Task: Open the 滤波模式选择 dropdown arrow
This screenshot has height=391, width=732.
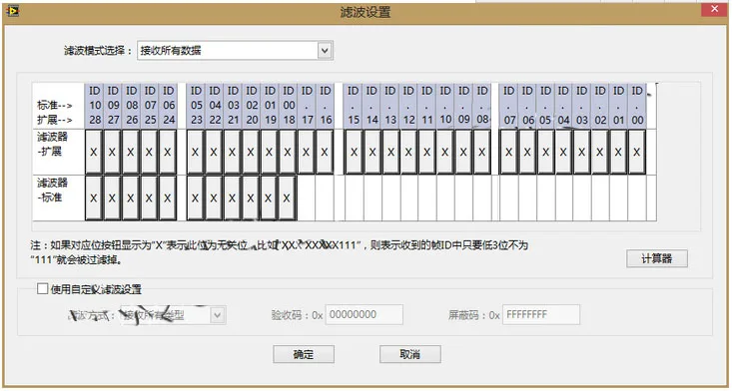Action: [325, 50]
